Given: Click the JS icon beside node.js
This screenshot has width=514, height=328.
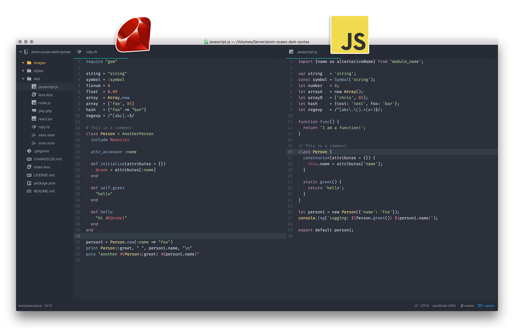Looking at the screenshot, I should (x=34, y=103).
